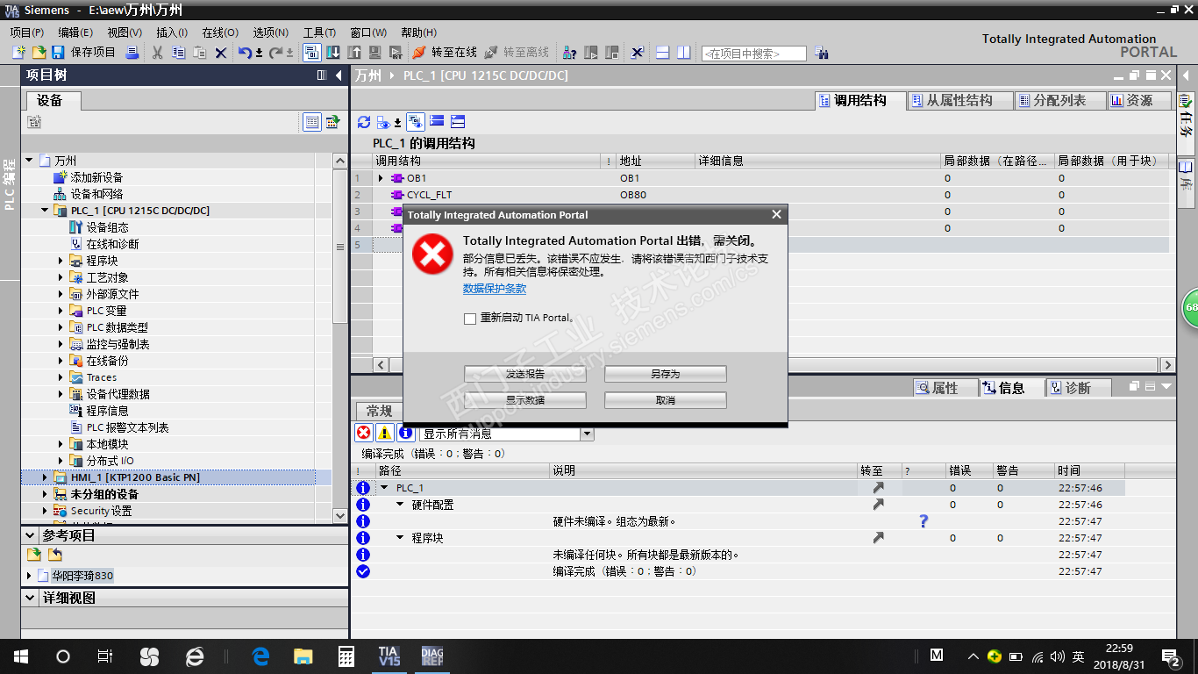Click the New project icon in toolbar
The width and height of the screenshot is (1198, 674).
tap(18, 53)
